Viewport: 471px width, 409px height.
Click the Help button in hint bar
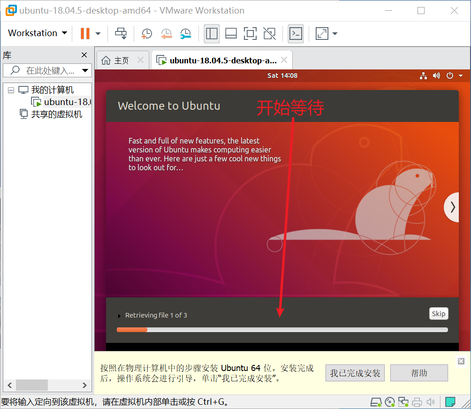point(419,373)
